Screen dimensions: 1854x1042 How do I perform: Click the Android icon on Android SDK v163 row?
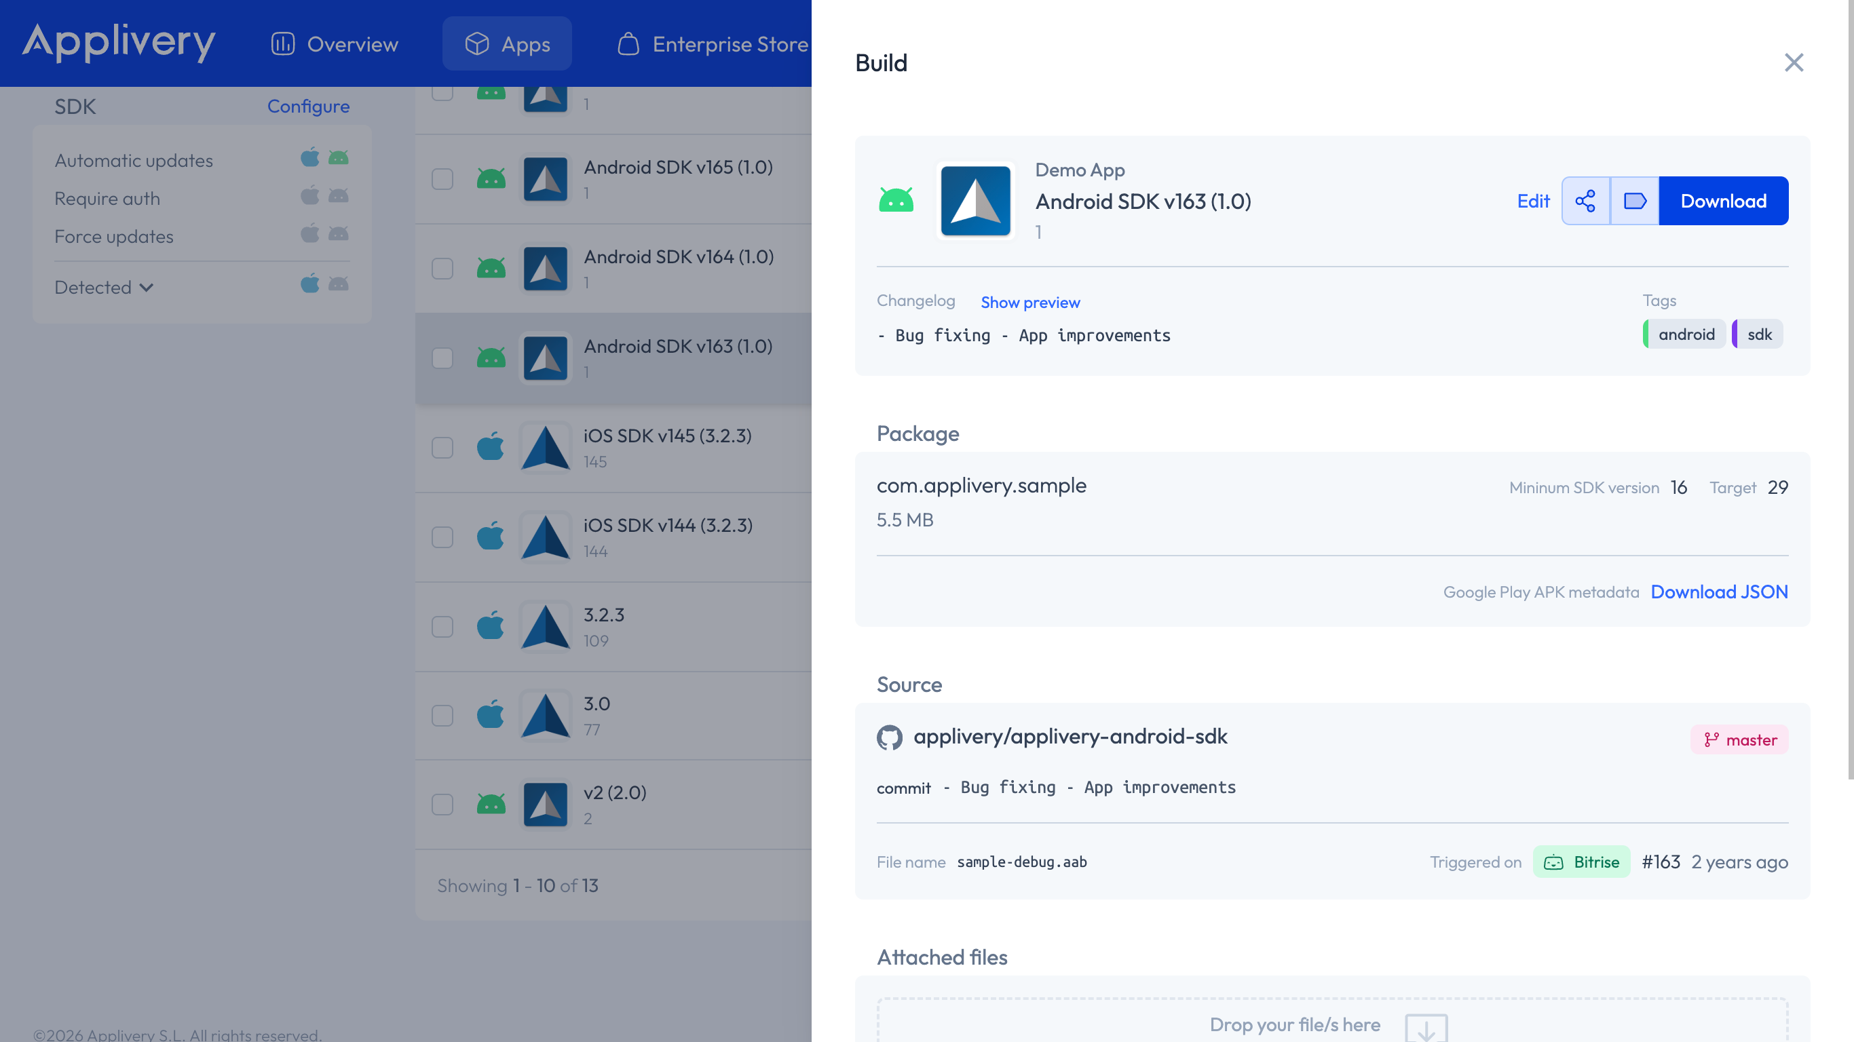coord(491,357)
